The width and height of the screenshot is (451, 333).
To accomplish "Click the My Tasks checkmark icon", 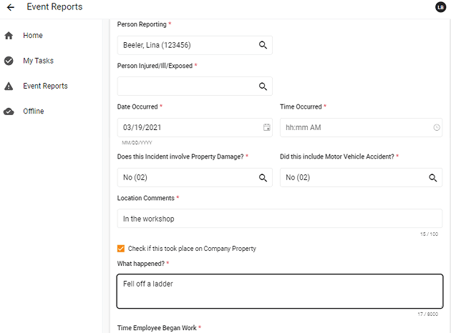I will pyautogui.click(x=9, y=61).
